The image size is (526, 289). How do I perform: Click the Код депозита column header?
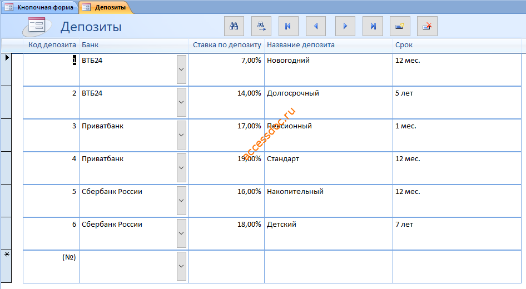[x=52, y=45]
